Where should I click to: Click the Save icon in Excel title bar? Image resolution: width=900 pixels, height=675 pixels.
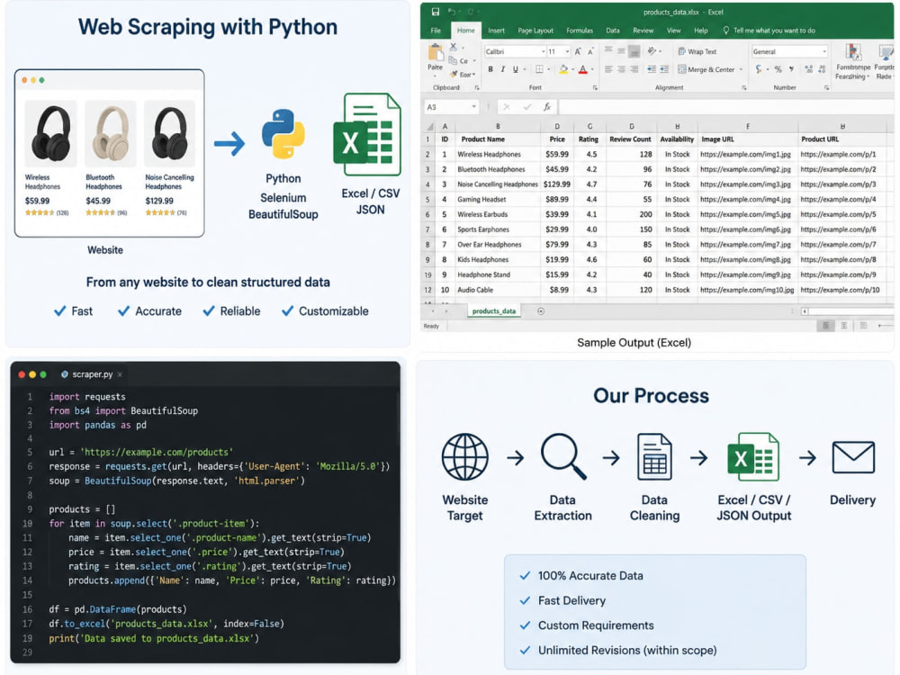pyautogui.click(x=435, y=12)
